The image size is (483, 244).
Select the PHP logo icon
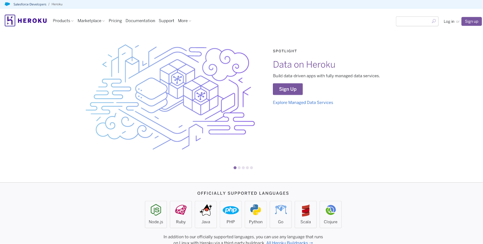[x=231, y=210]
